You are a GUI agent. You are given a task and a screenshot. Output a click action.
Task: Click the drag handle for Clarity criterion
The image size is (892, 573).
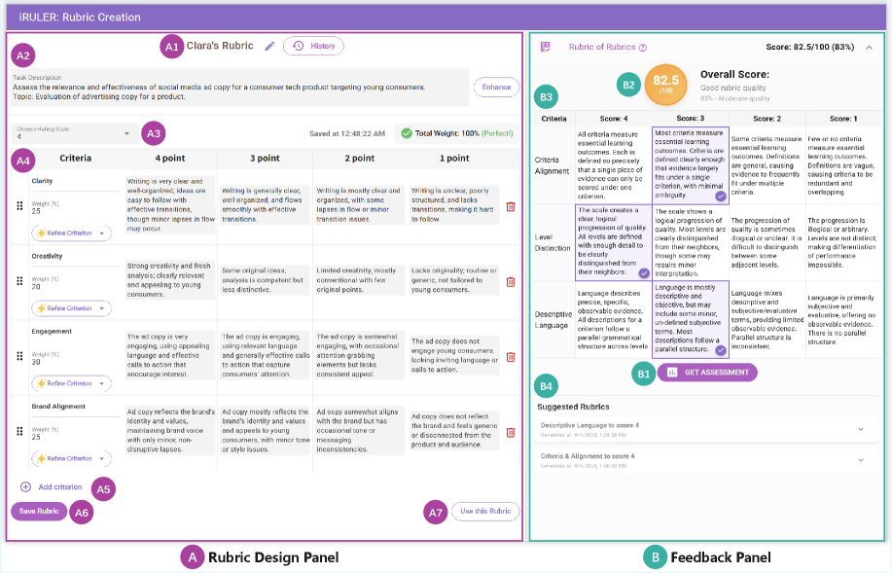click(19, 205)
